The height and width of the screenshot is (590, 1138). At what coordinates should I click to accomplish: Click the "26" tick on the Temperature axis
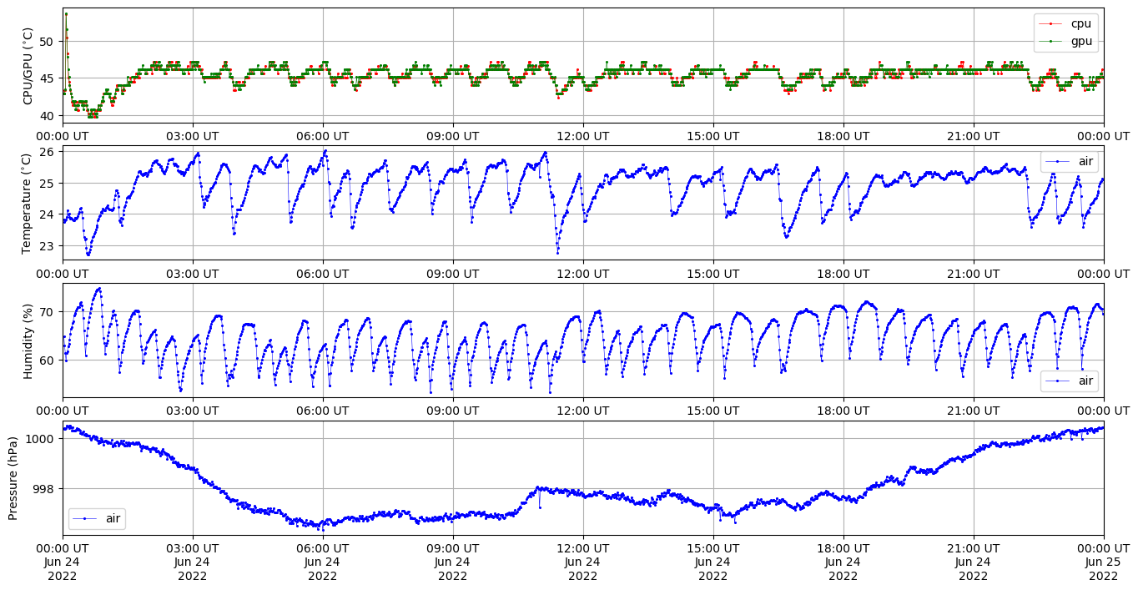(47, 152)
